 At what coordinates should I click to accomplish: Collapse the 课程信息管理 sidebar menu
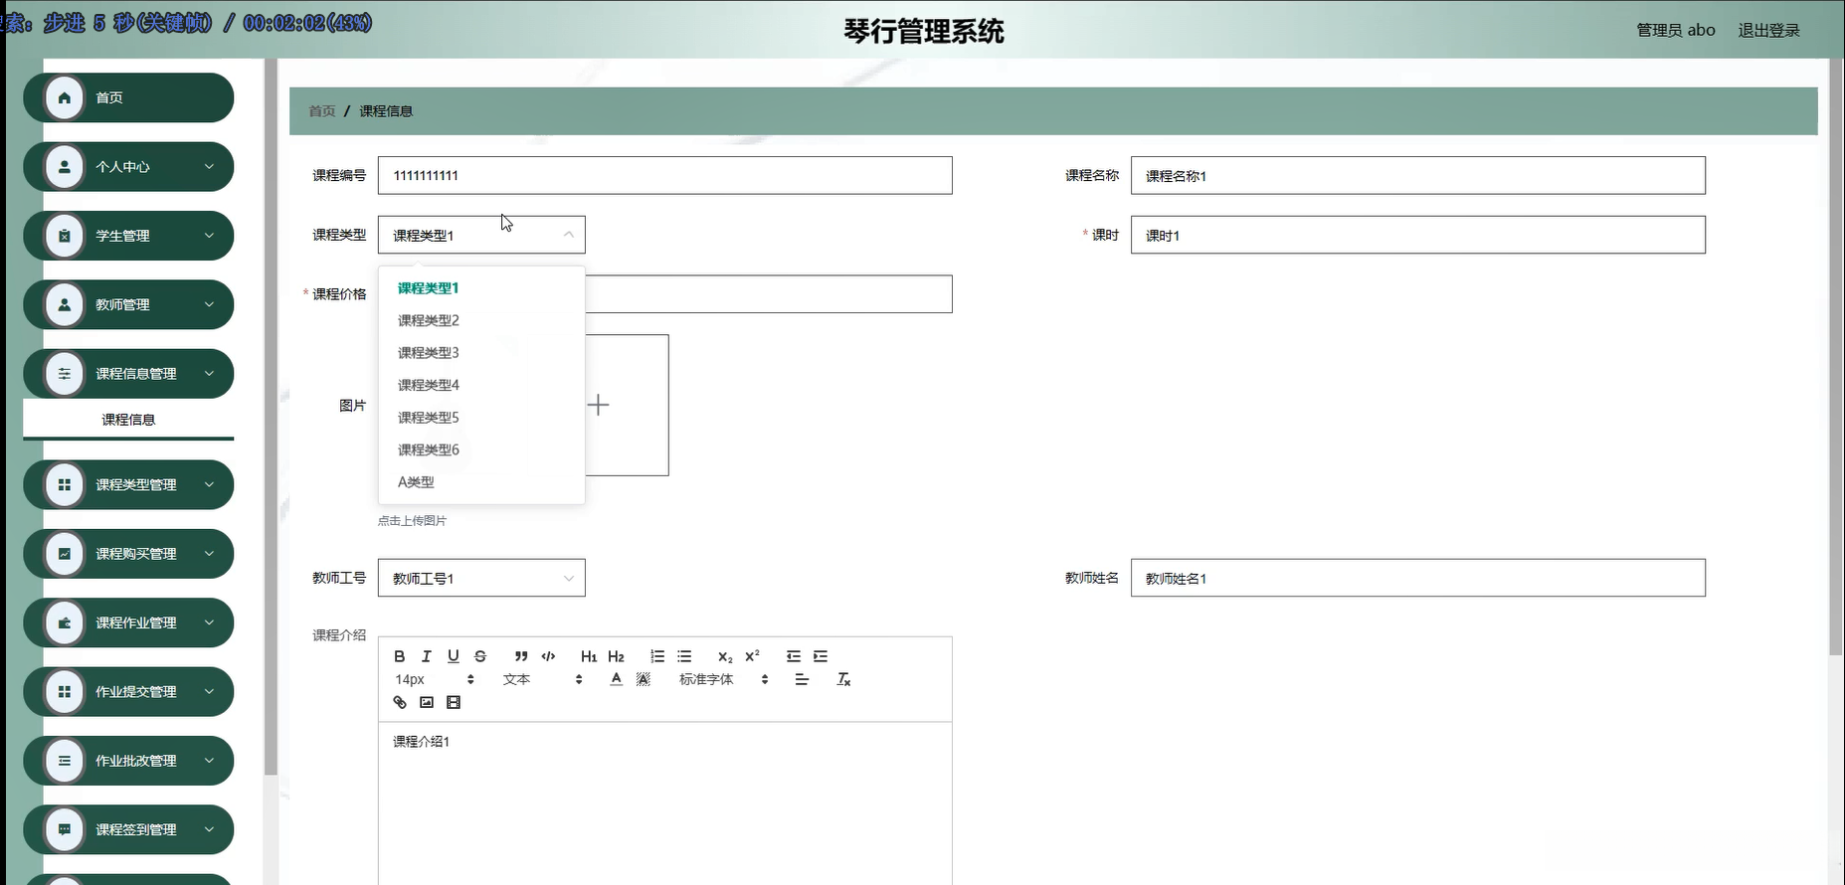click(128, 374)
